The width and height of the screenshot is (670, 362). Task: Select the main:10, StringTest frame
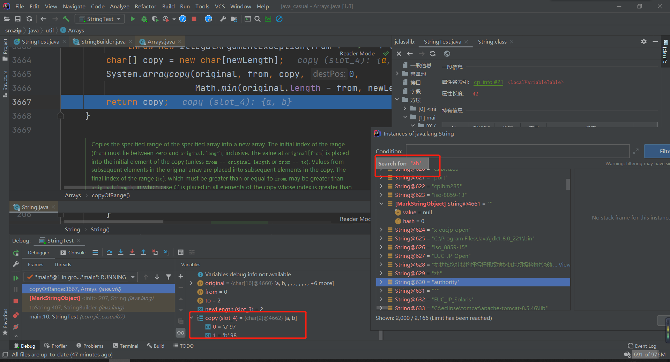click(98, 316)
